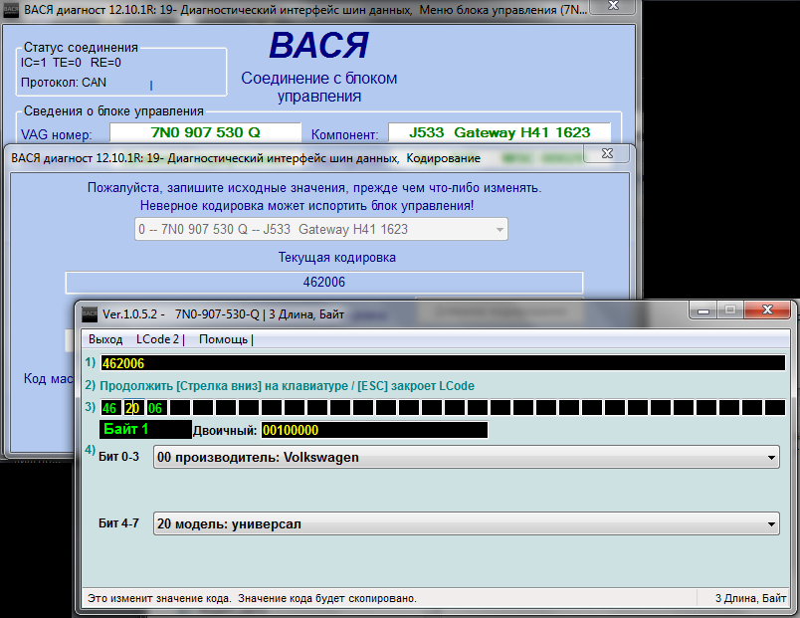Close the Кодирование dialog window
800x618 pixels.
tap(606, 153)
